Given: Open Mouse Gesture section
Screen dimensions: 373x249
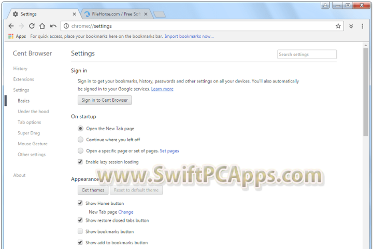Looking at the screenshot, I should point(33,144).
